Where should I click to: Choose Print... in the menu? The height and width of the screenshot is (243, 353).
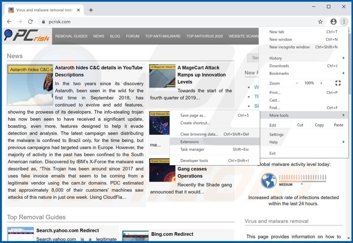pos(304,93)
